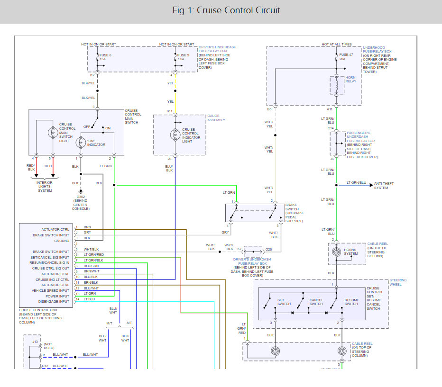Click the CRUISE CONTROL MAIN SWITCH label

[x=133, y=117]
